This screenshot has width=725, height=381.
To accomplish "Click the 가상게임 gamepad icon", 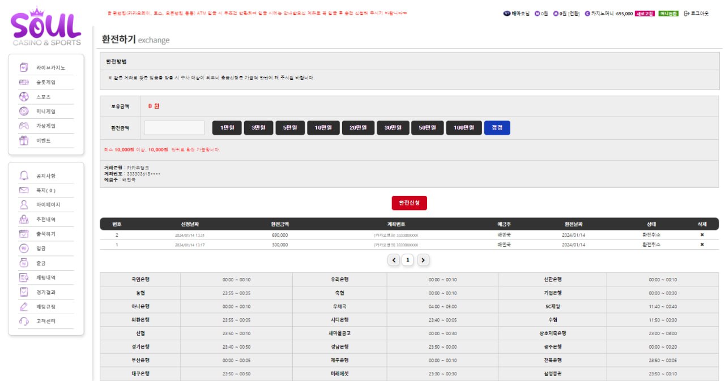I will pyautogui.click(x=24, y=126).
